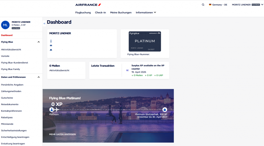Viewport: 264px width, 146px height.
Task: Open the Moritz Lindner account dropdown chevron
Action: click(x=262, y=5)
